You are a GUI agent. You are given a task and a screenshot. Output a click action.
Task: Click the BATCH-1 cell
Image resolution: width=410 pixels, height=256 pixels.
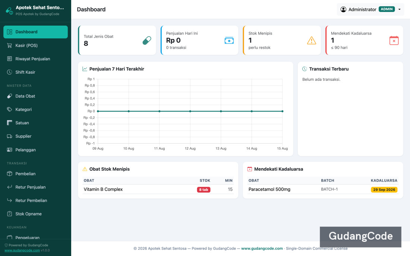click(x=329, y=189)
